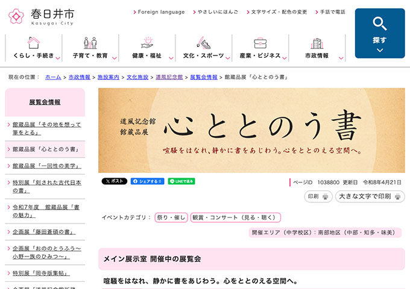Expand the 産業・ビジネス menu chevron
Image resolution: width=410 pixels, height=289 pixels.
coord(285,58)
